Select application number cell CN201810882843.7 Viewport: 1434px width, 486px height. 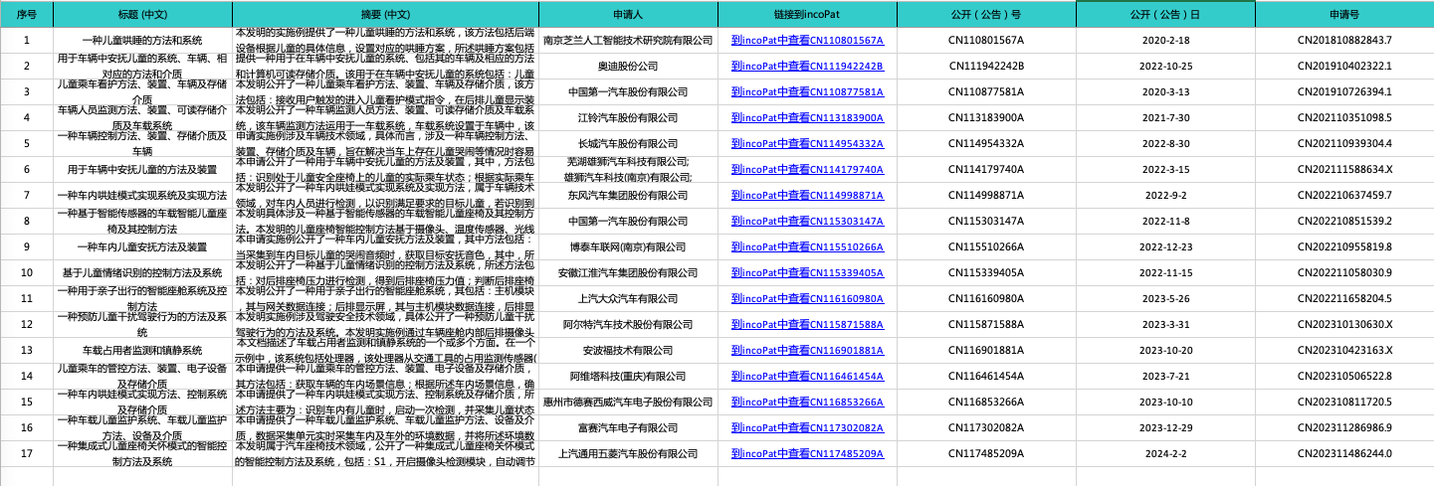1344,41
